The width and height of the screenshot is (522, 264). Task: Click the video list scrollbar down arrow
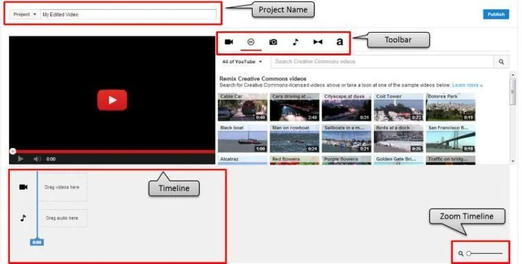[513, 161]
